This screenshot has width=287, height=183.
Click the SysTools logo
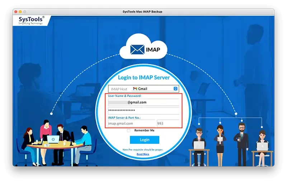[x=31, y=20]
